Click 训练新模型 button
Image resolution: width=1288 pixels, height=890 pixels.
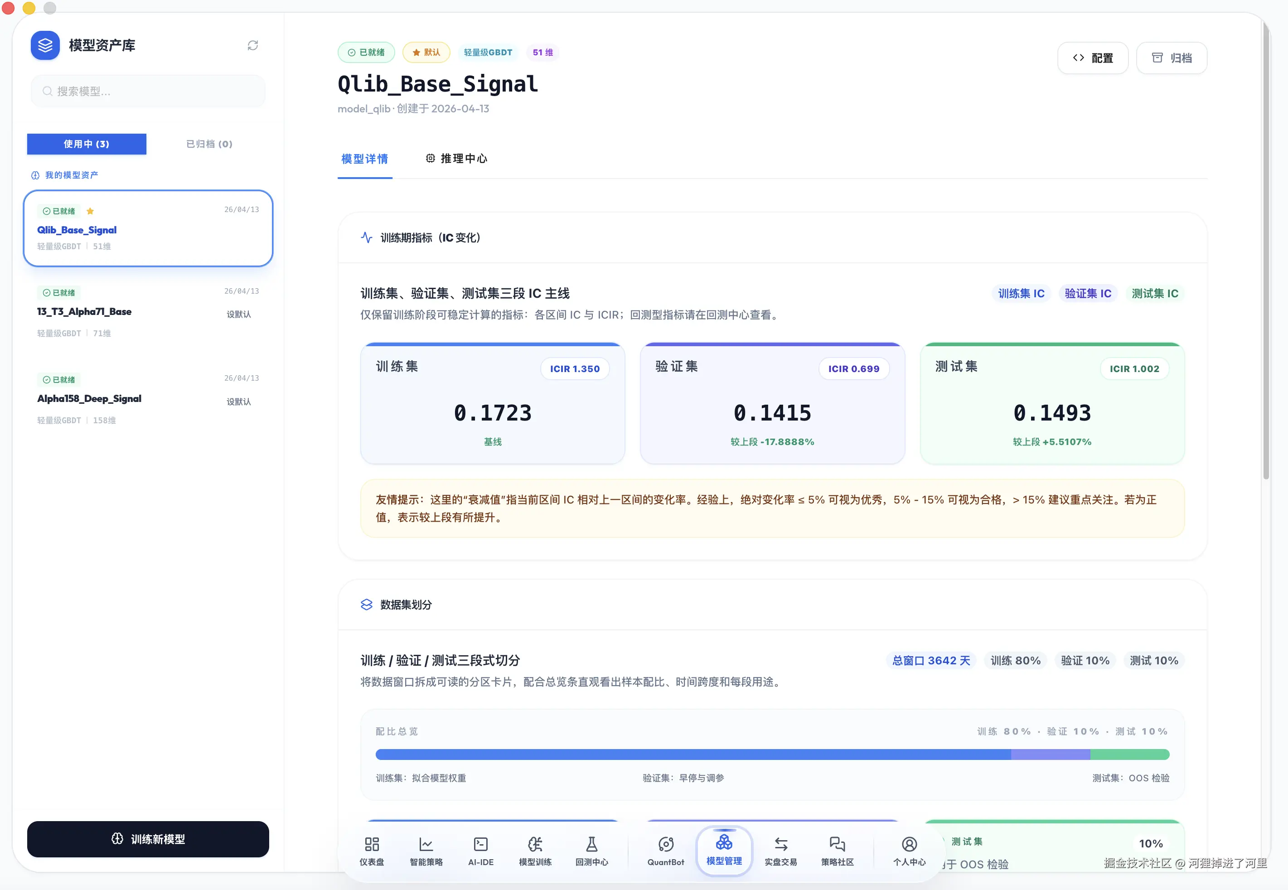click(148, 839)
